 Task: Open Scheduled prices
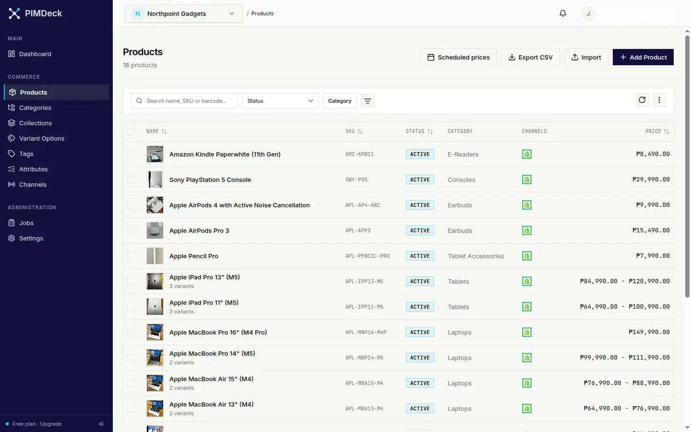458,57
